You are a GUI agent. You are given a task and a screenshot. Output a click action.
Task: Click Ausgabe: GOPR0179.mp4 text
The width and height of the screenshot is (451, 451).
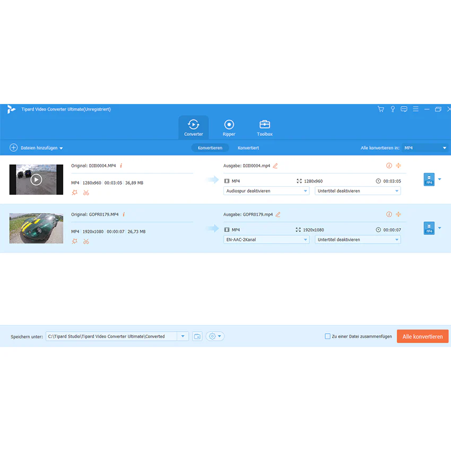click(x=248, y=214)
